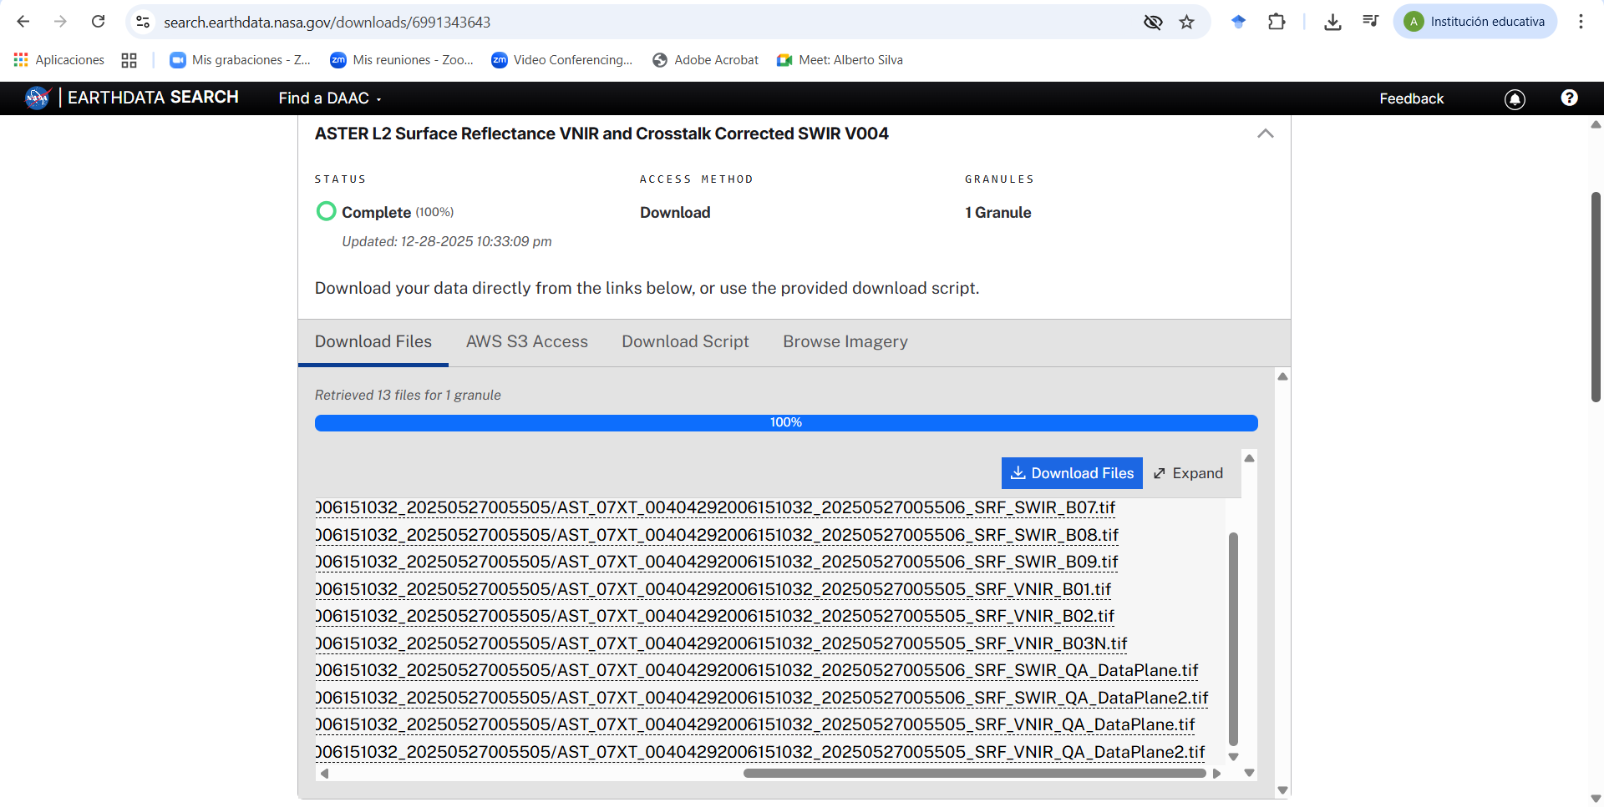
Task: Select the Browse Imagery tab
Action: (x=845, y=341)
